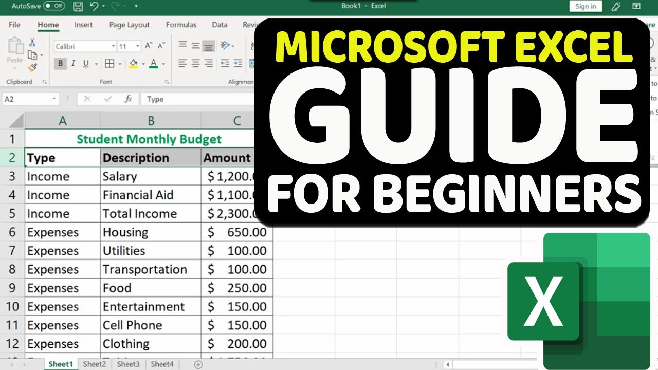Switch to the Sheet3 worksheet tab
Screen dimensions: 658x370
click(x=128, y=364)
